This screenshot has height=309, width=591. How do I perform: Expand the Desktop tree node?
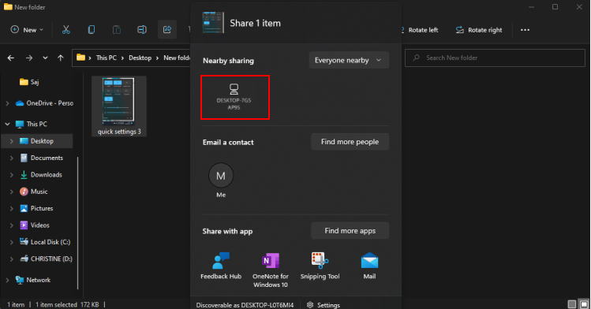pyautogui.click(x=11, y=141)
